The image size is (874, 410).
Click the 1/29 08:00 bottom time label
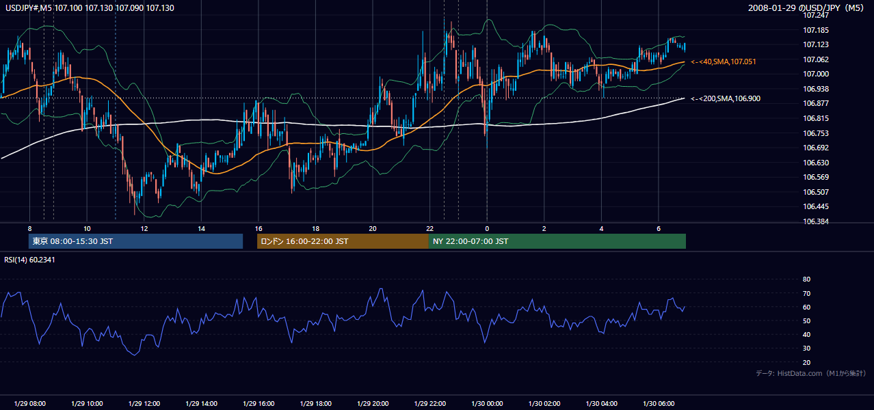[29, 404]
